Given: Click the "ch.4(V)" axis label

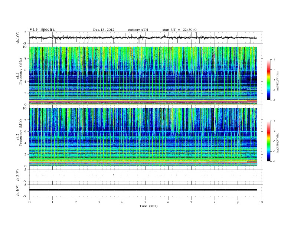Looking at the screenshot, I should [18, 190].
